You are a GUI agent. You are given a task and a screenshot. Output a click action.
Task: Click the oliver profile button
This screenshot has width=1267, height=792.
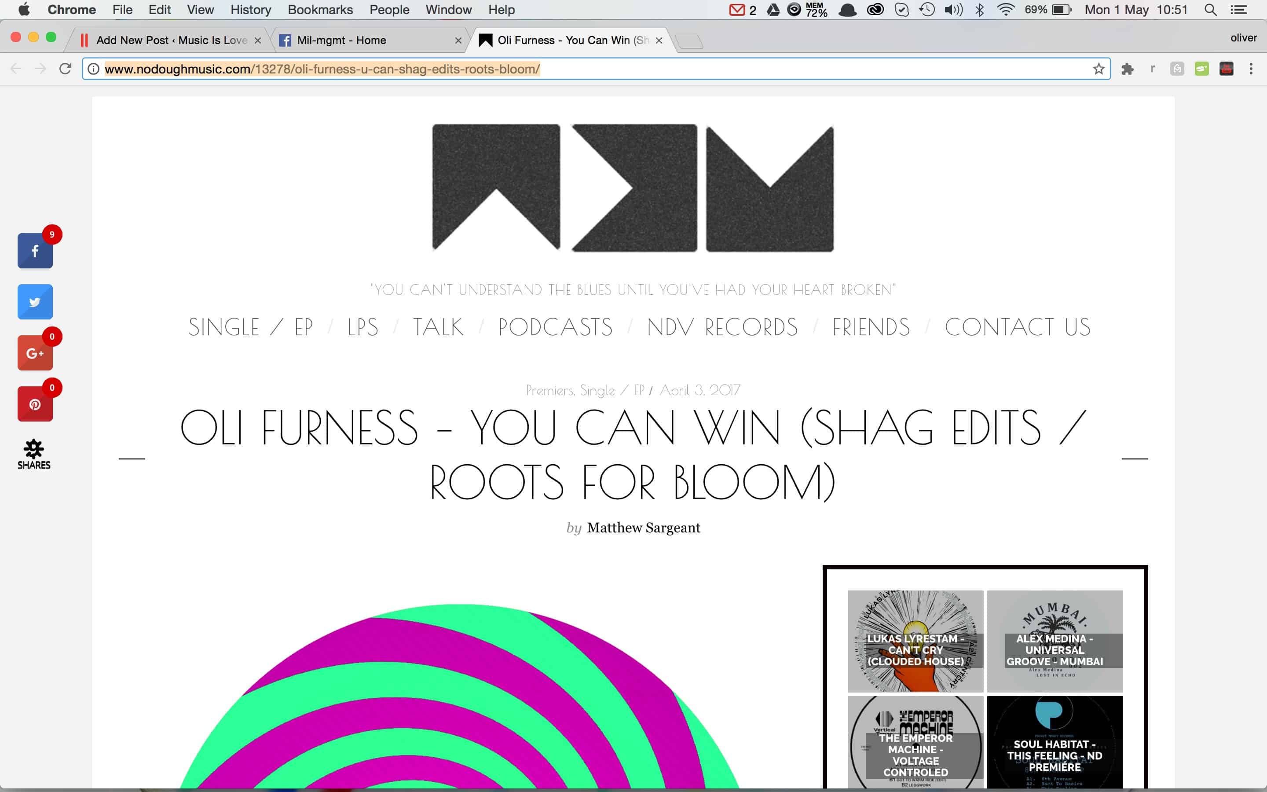[x=1243, y=38]
